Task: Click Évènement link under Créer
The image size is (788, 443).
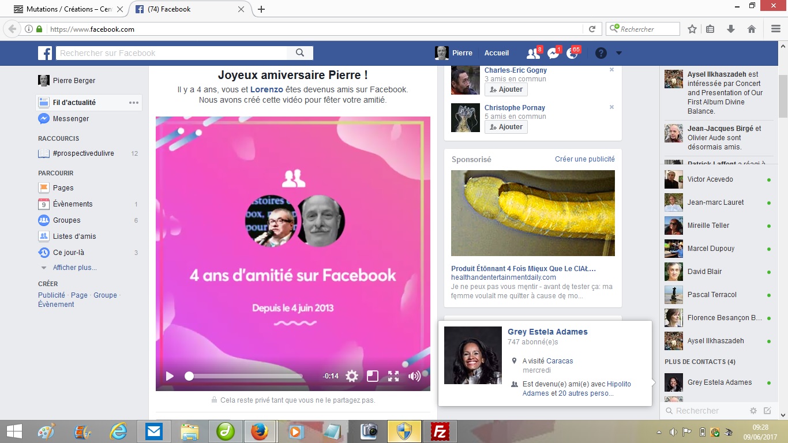Action: tap(56, 305)
